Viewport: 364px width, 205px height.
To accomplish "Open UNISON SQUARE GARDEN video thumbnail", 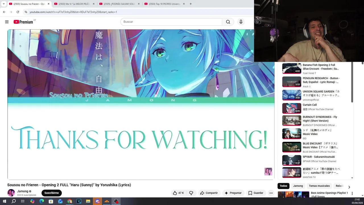I will 291,95.
